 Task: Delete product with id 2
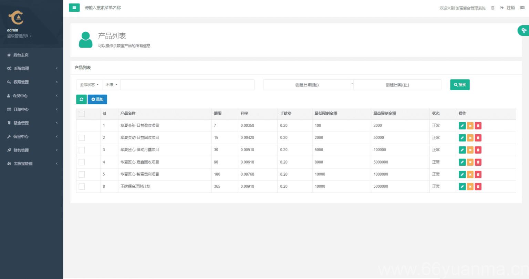(478, 138)
